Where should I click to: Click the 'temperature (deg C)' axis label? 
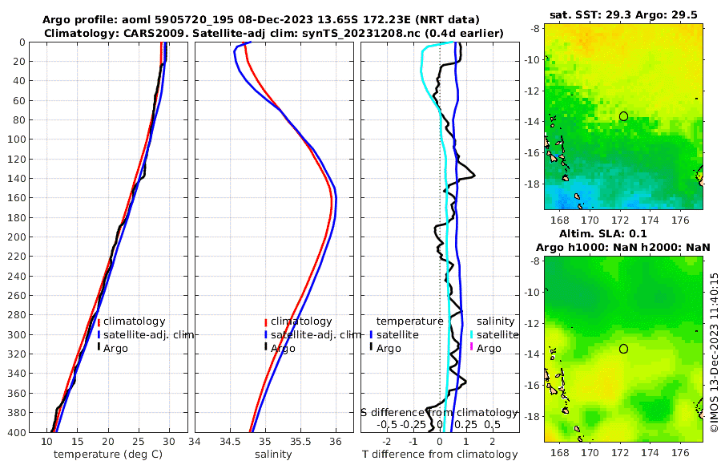pos(108,455)
